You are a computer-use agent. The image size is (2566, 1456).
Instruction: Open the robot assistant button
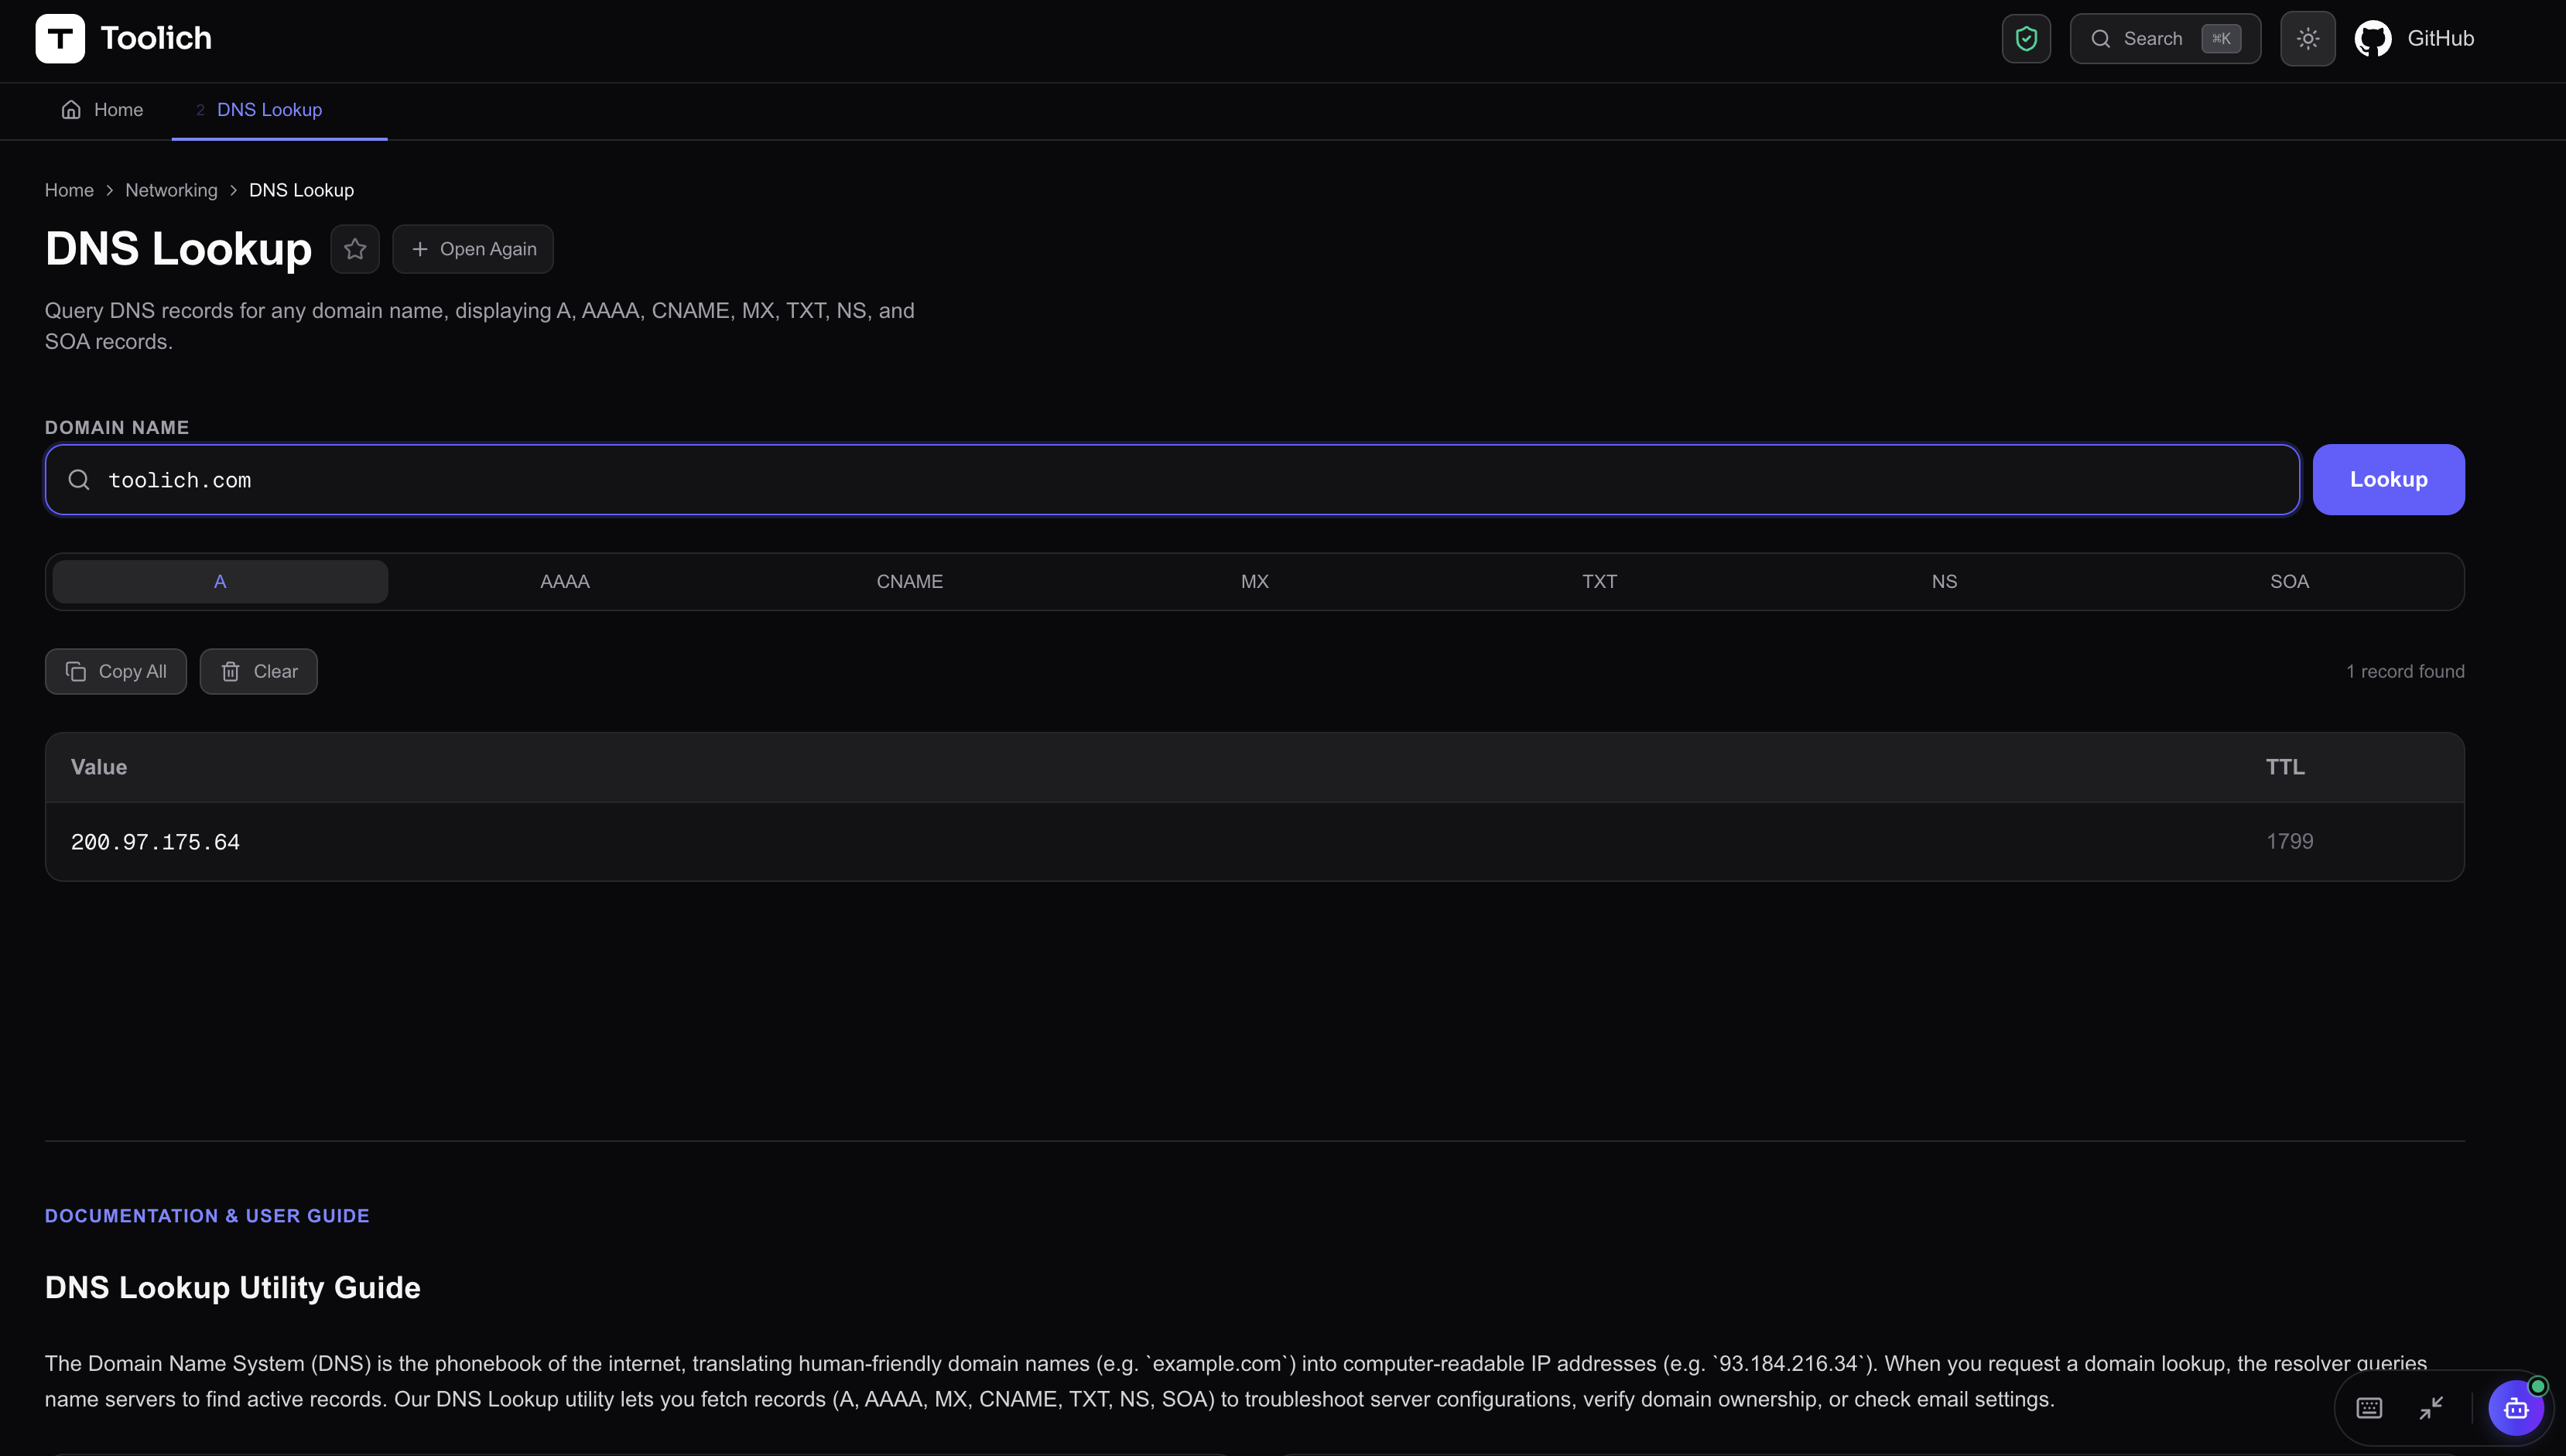[2516, 1409]
